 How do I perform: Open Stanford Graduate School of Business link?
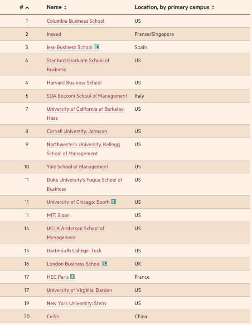pyautogui.click(x=78, y=65)
